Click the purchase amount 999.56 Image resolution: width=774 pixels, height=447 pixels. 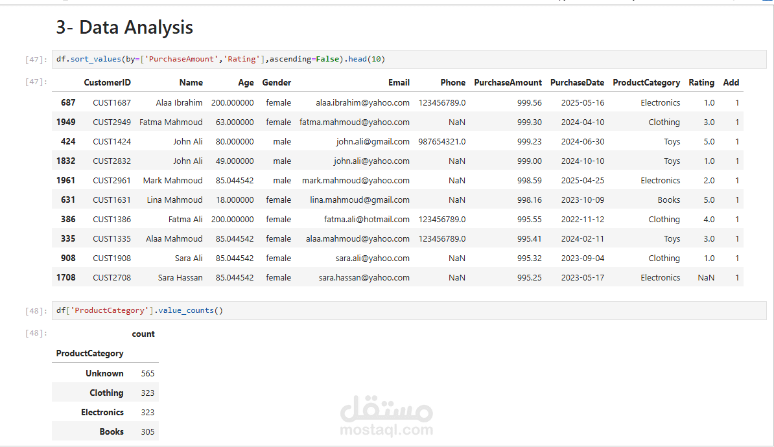tap(530, 102)
